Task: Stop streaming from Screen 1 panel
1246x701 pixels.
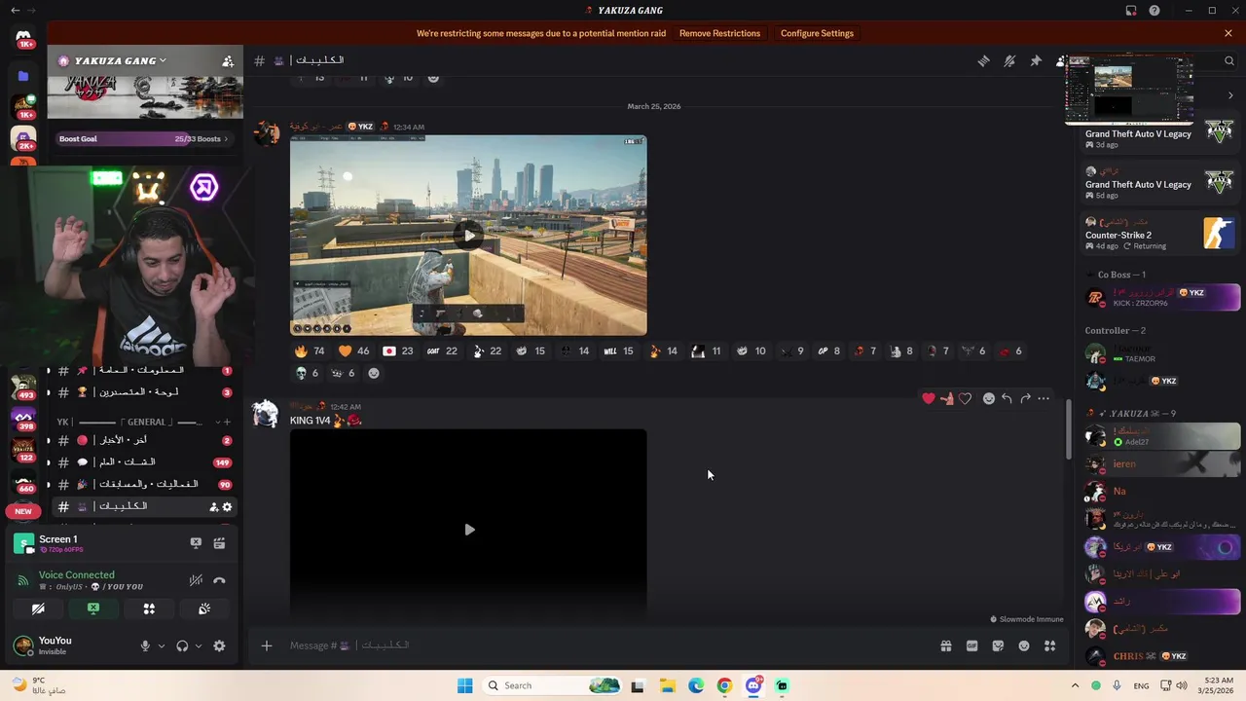Action: click(196, 543)
